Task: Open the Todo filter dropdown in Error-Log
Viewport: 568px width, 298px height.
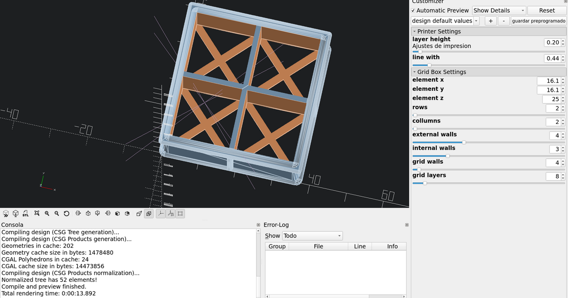Action: [312, 236]
